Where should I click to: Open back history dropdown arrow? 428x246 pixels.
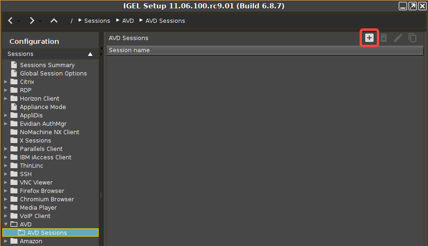click(x=19, y=21)
